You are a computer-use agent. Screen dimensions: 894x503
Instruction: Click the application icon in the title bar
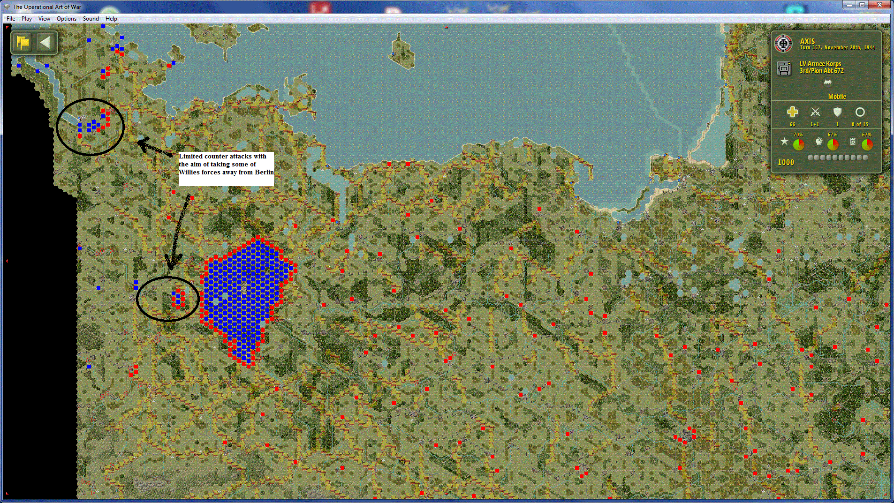[7, 7]
